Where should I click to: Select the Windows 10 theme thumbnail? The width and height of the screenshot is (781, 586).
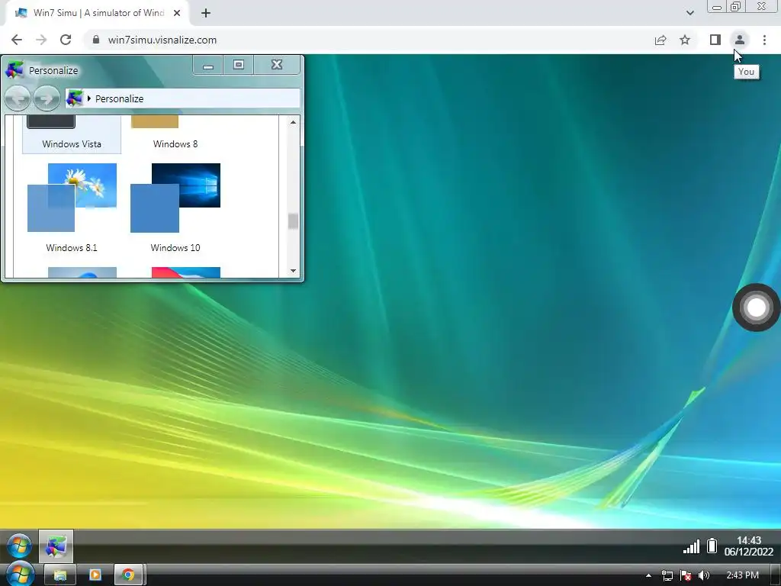tap(175, 198)
